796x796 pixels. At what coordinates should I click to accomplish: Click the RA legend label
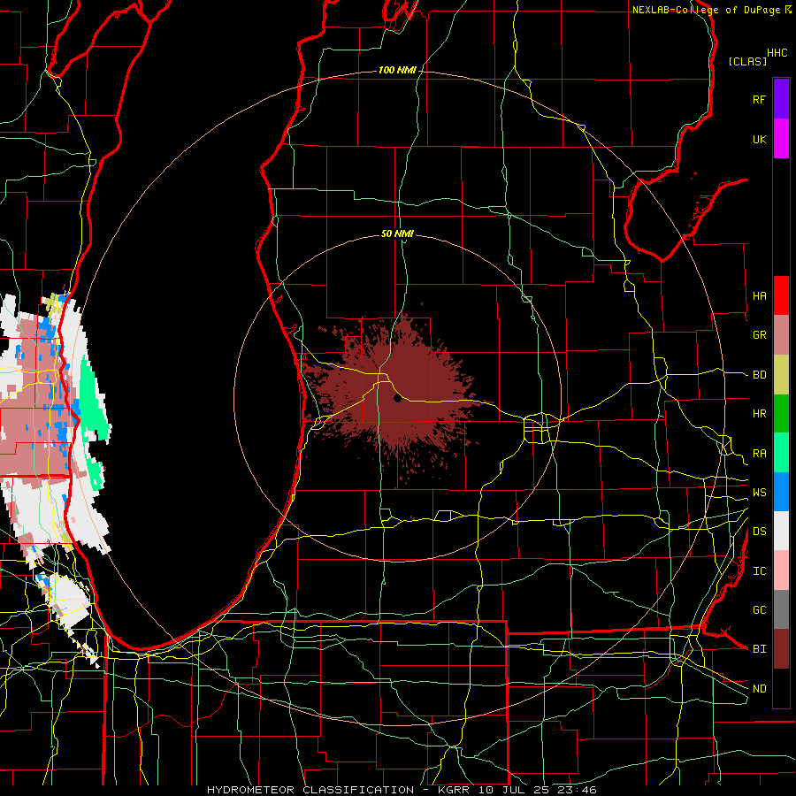tap(759, 453)
